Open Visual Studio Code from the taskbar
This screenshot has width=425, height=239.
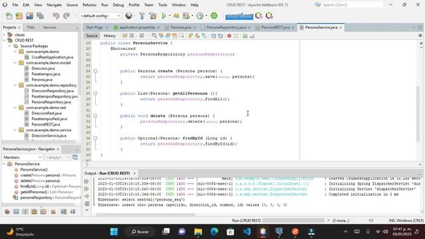pyautogui.click(x=246, y=232)
